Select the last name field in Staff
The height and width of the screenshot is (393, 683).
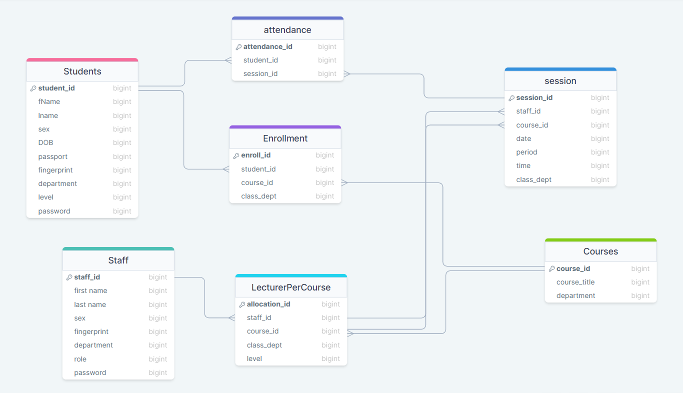pyautogui.click(x=118, y=304)
